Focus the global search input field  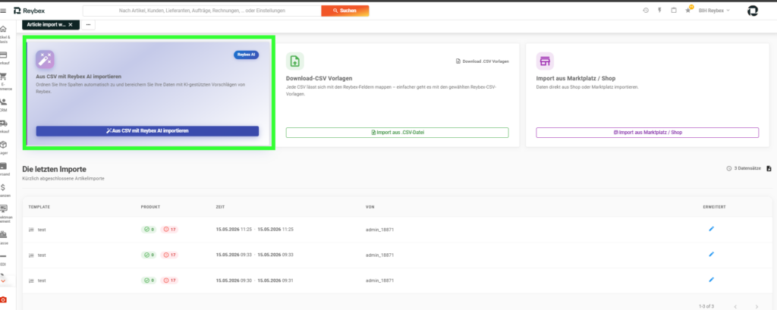[202, 11]
